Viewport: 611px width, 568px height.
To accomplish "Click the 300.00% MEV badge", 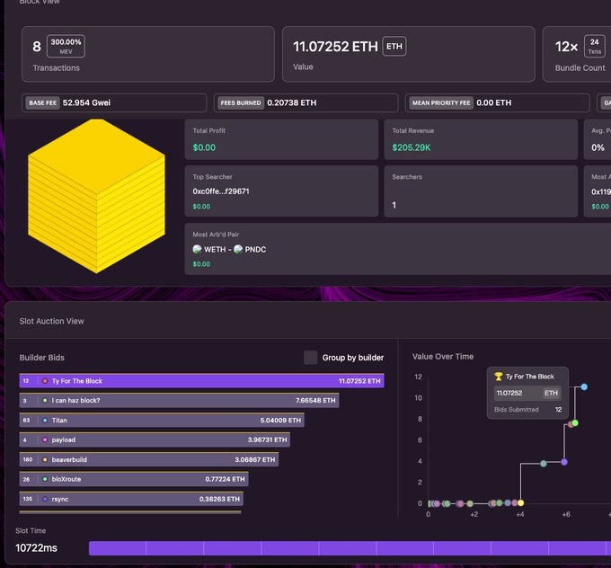I will coord(66,46).
